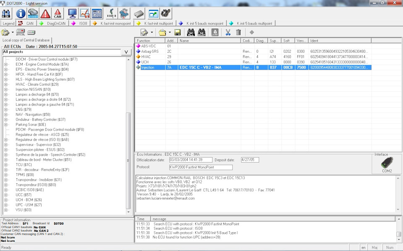Expand the ECM - Engine Control Module node

point(6,64)
